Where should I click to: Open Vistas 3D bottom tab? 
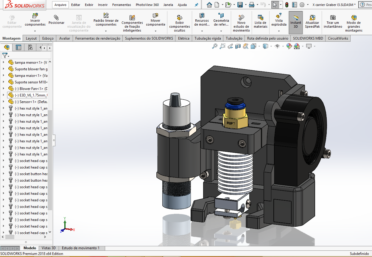[49, 248]
